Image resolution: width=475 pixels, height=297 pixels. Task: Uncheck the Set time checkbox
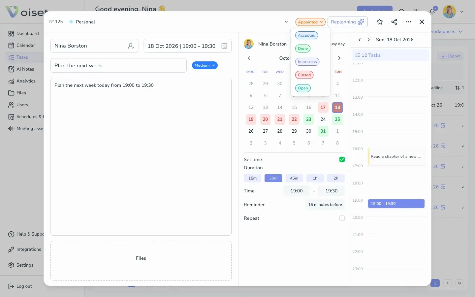coord(342,159)
